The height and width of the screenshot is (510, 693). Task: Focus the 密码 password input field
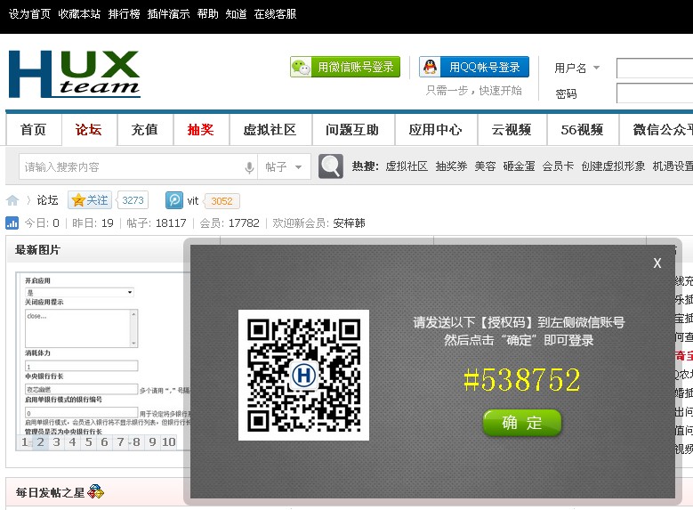[x=655, y=93]
